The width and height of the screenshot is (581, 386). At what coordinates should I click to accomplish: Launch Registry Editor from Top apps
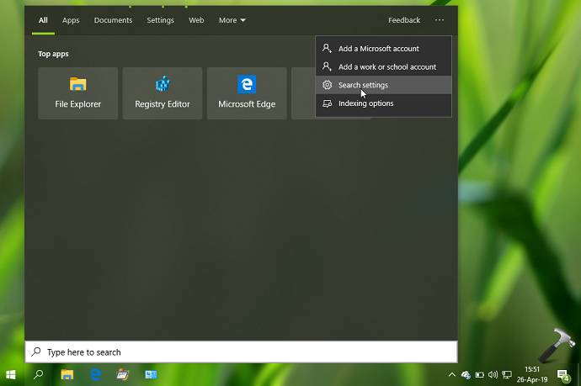pos(163,93)
